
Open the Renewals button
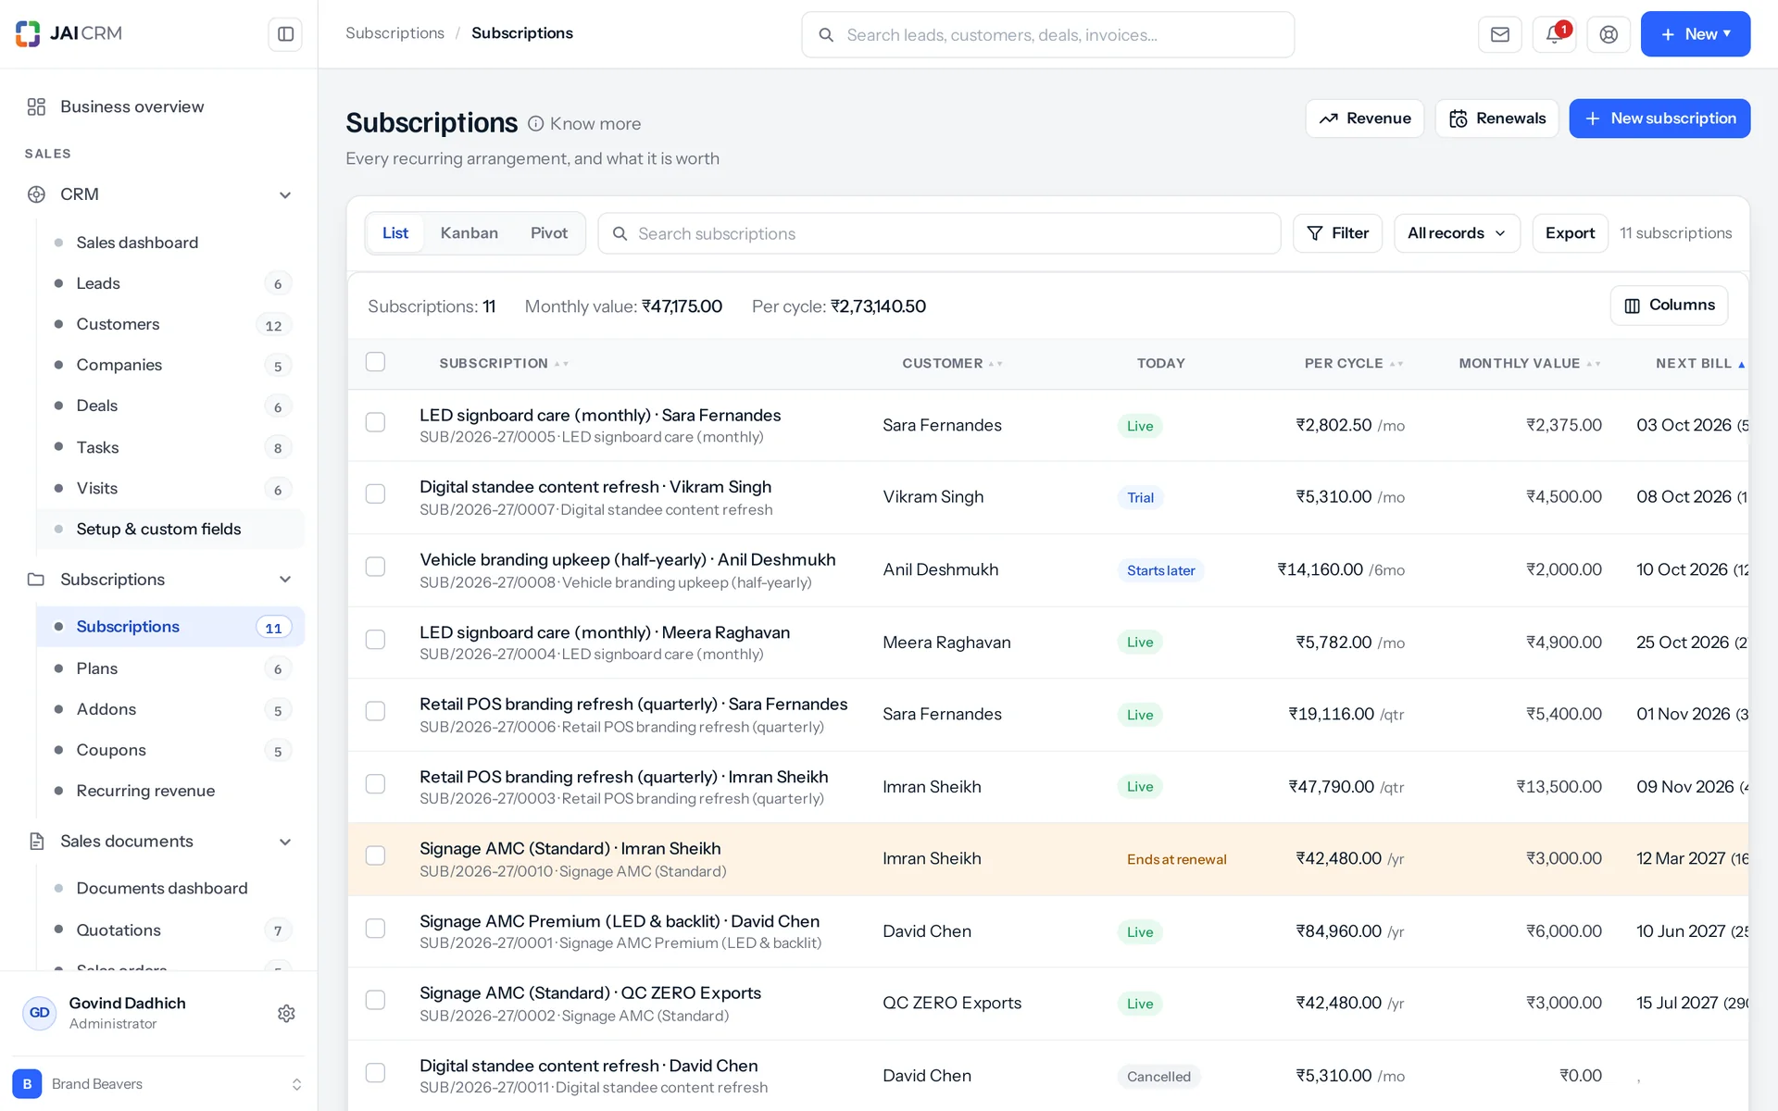[x=1496, y=119]
